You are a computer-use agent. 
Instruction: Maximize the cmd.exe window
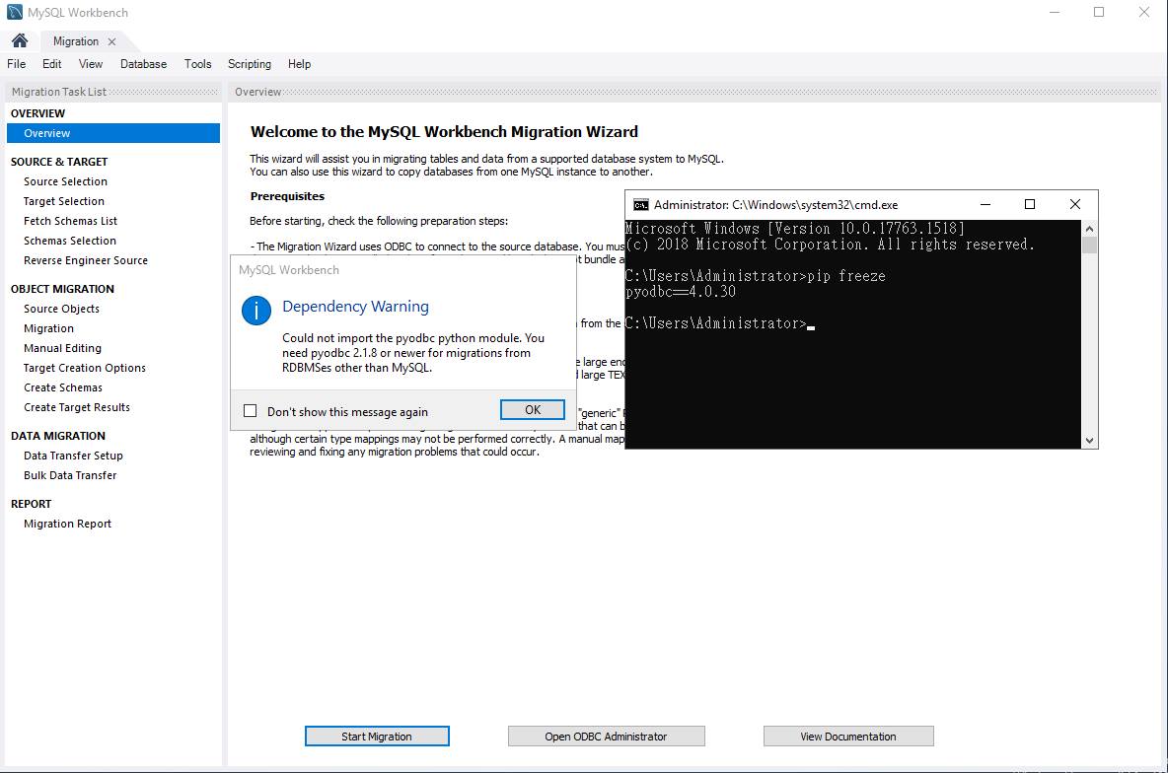tap(1030, 205)
